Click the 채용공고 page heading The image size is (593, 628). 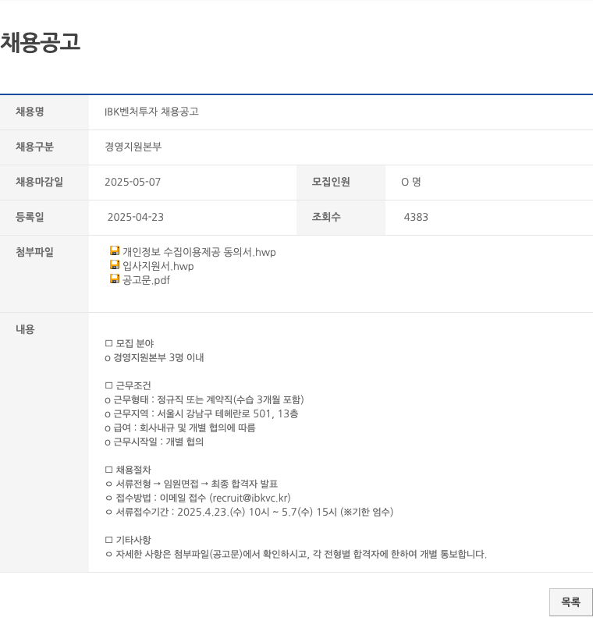[40, 42]
